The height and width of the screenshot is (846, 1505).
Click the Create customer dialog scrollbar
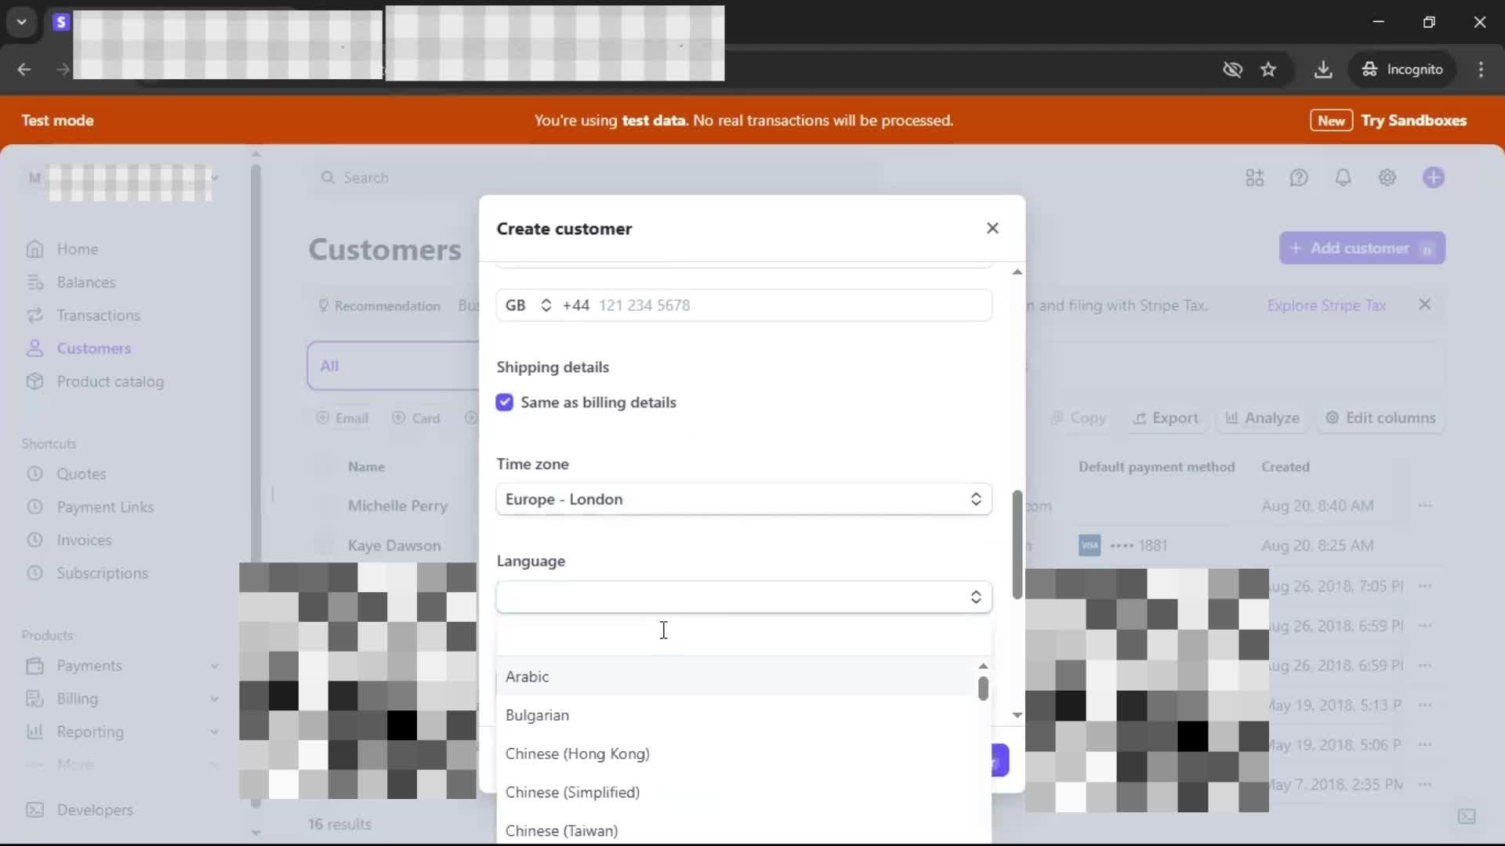point(1017,544)
